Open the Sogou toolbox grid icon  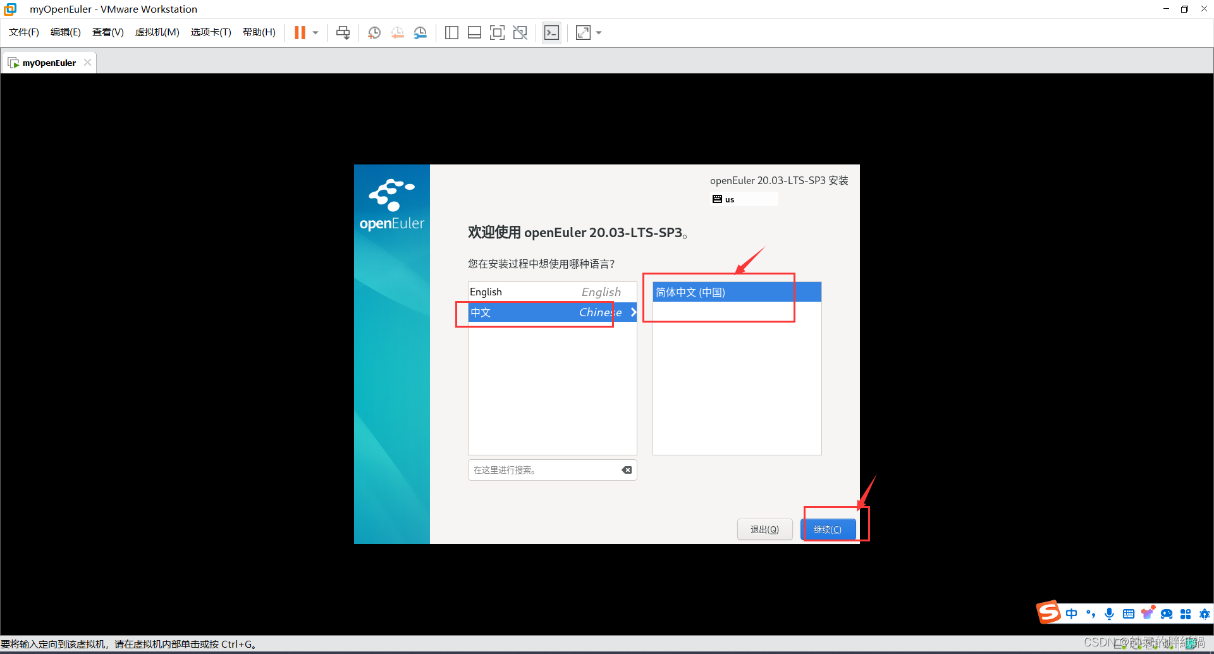[x=1186, y=614]
